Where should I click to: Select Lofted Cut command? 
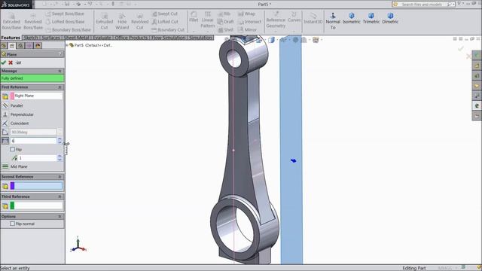point(165,22)
